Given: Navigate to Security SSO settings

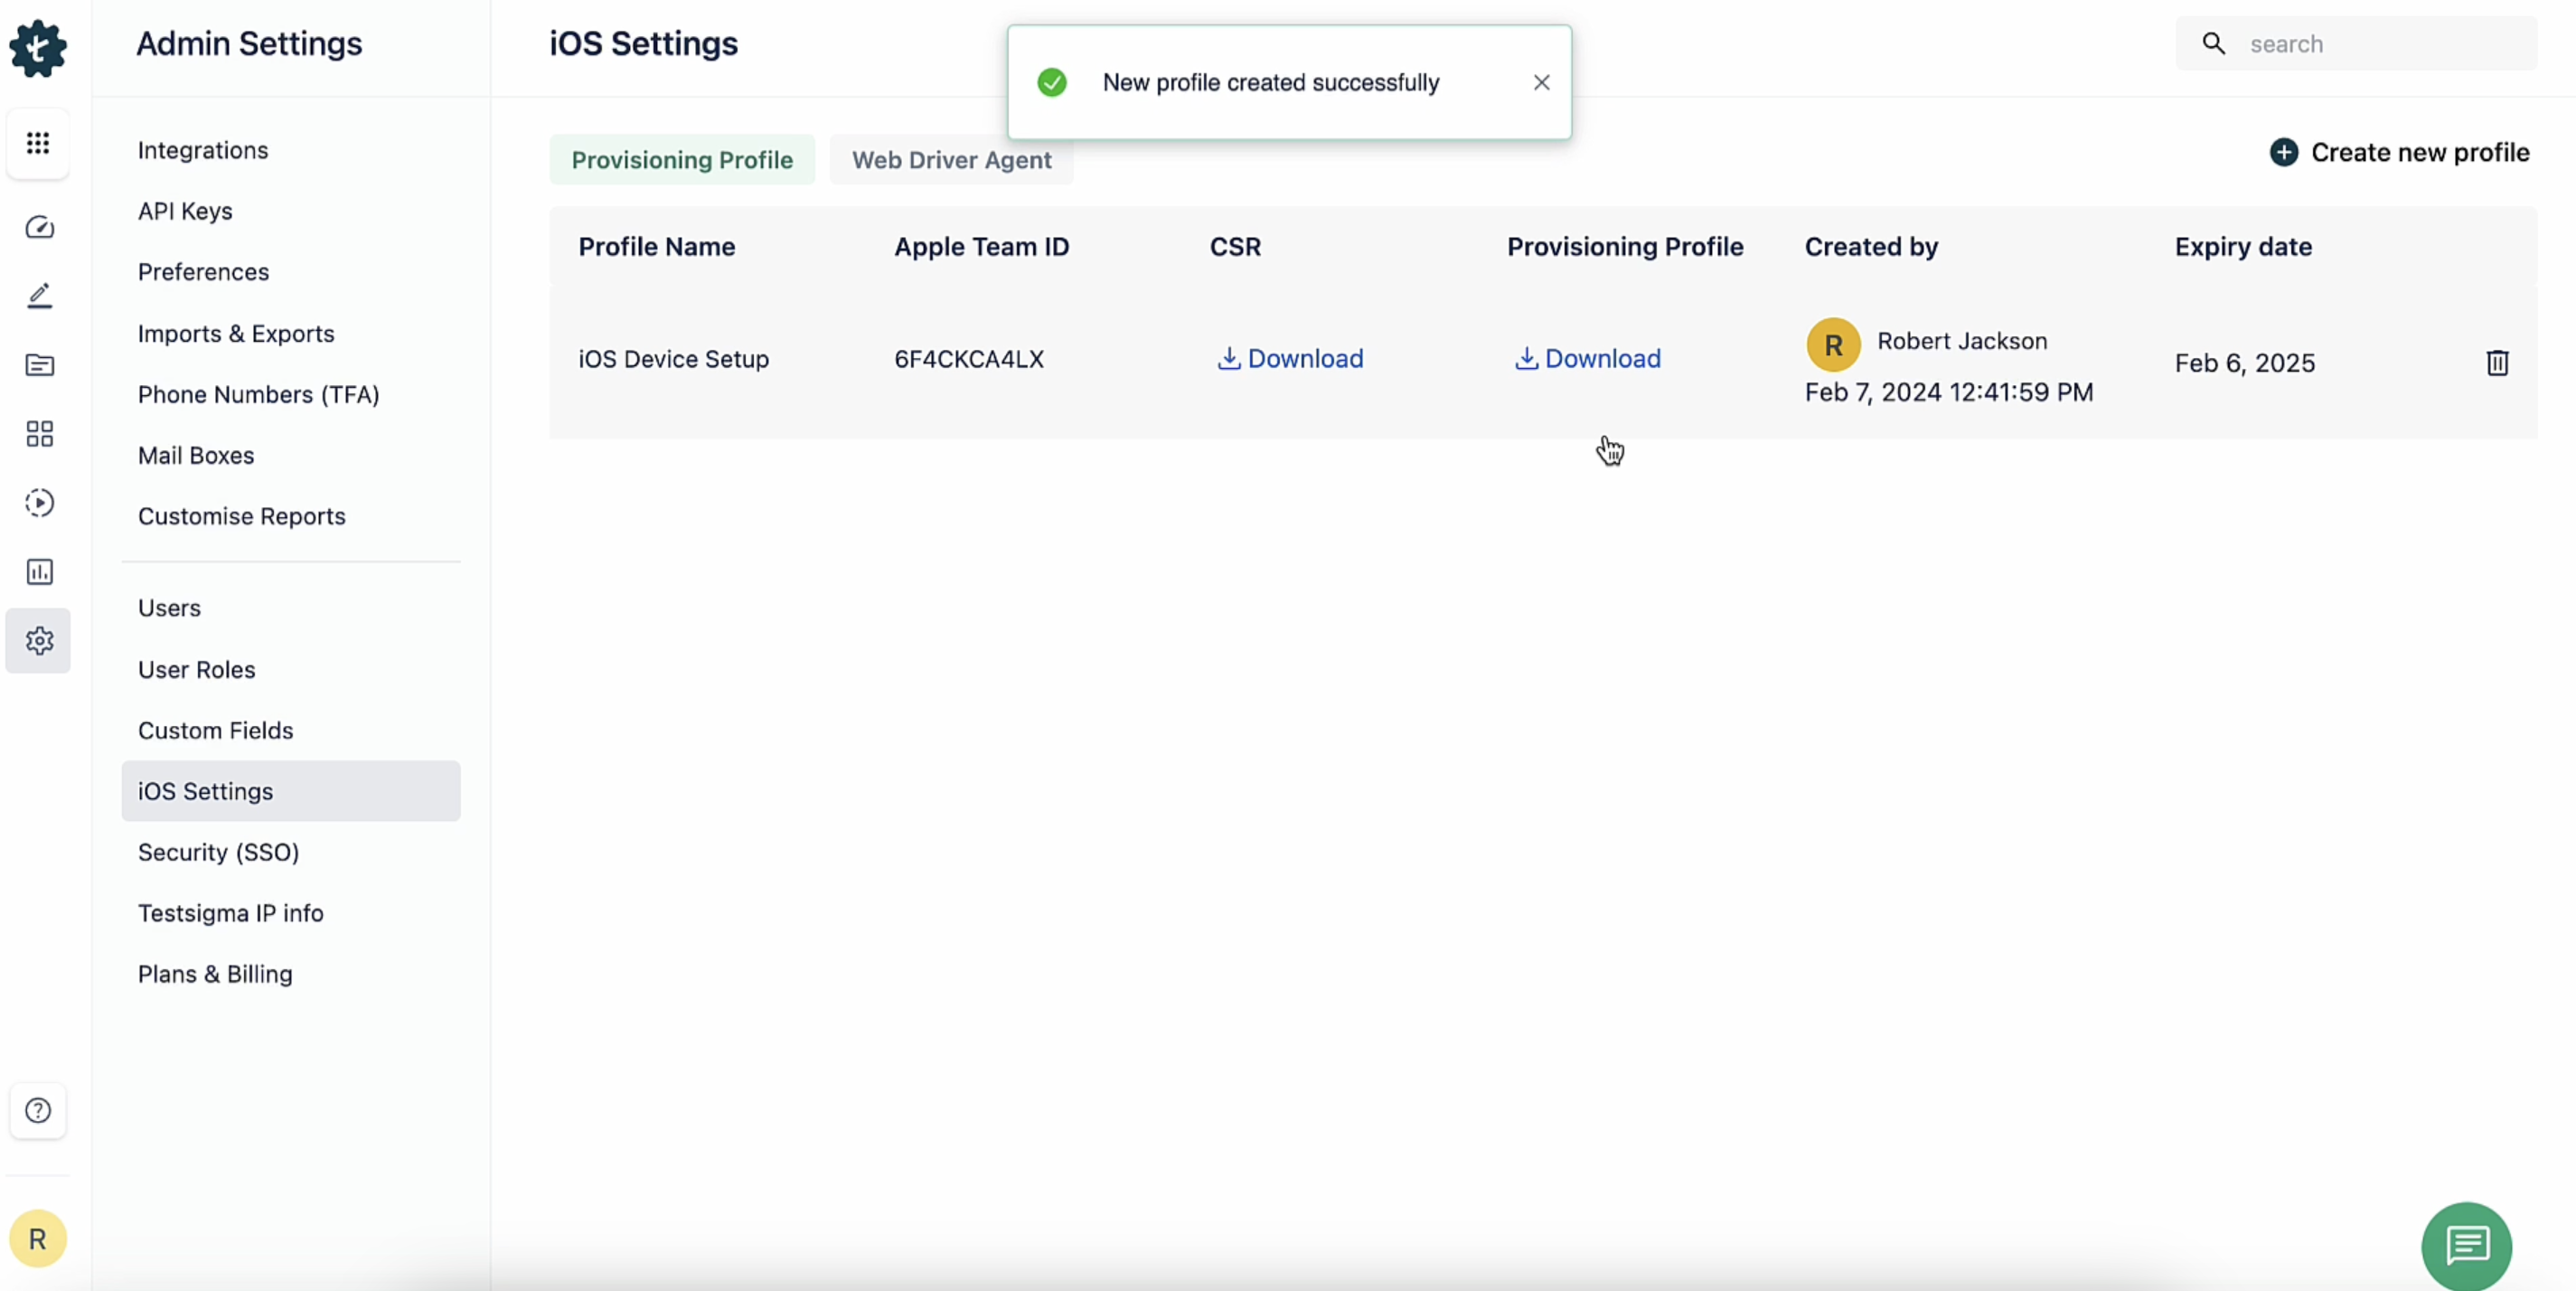Looking at the screenshot, I should coord(219,852).
